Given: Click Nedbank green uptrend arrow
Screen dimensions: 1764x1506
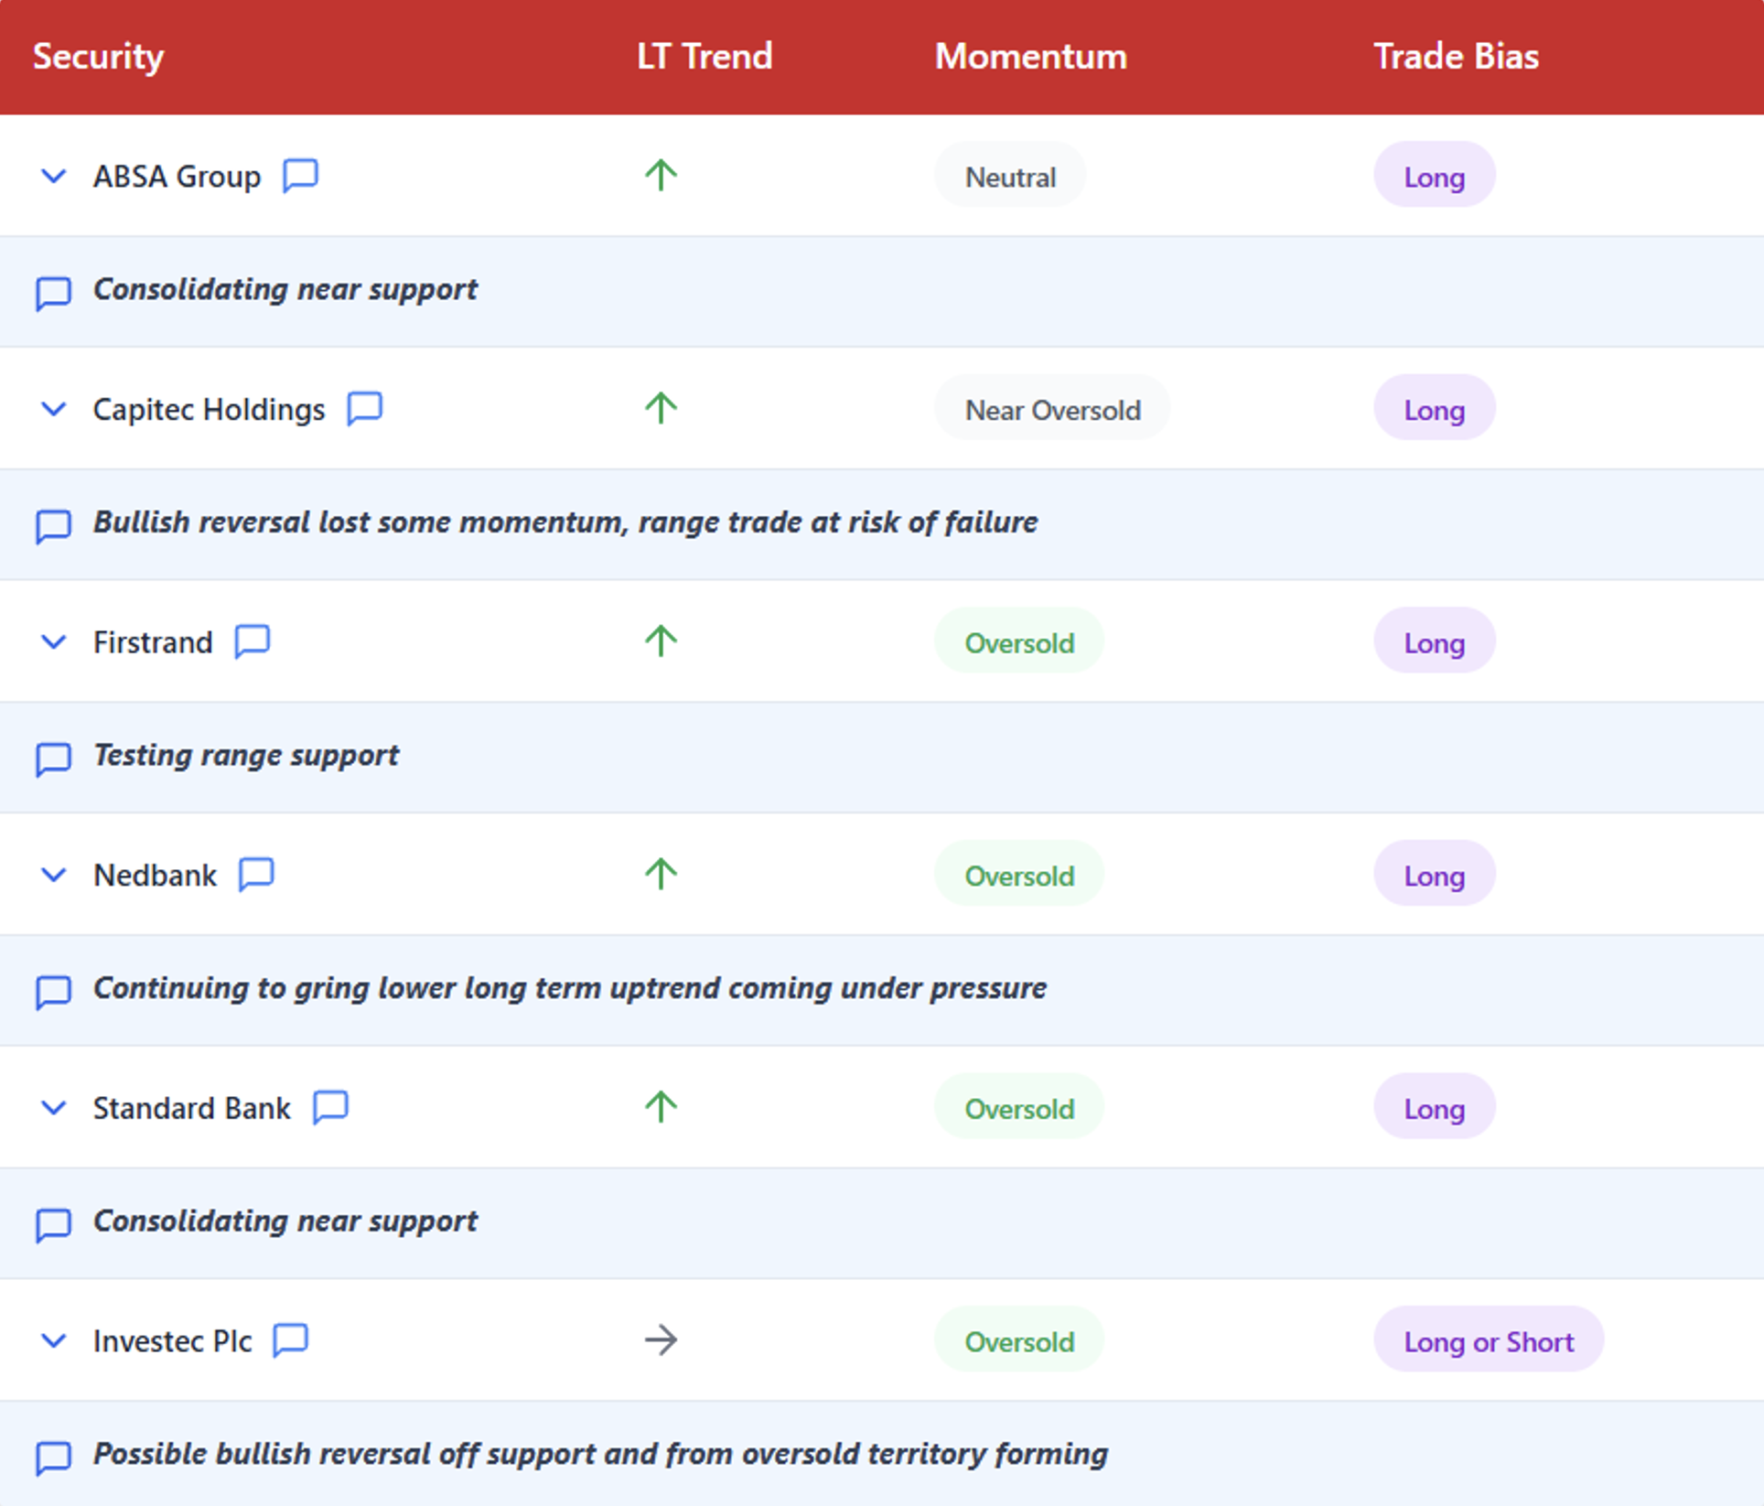Looking at the screenshot, I should click(x=661, y=874).
